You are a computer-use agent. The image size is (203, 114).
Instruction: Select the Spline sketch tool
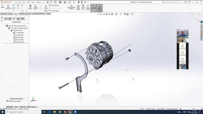click(x=22, y=5)
